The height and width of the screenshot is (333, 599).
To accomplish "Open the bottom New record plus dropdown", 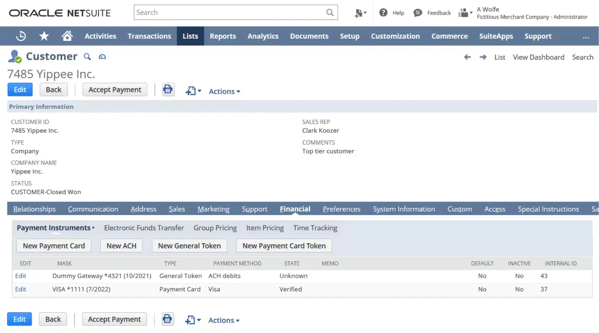I will coord(193,320).
